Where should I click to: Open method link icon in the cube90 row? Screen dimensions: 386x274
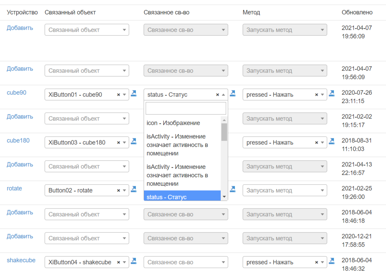[332, 93]
